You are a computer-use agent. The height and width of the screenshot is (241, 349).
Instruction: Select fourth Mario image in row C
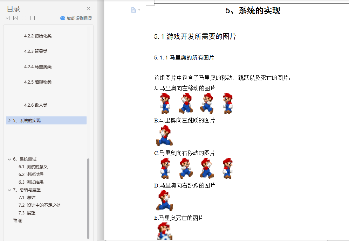coord(228,168)
